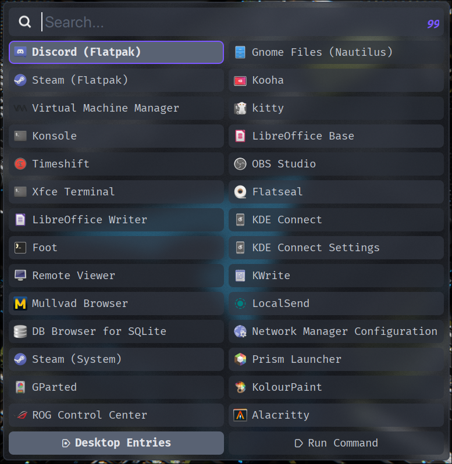This screenshot has height=464, width=452.
Task: Click the KolourPaint palette icon
Action: click(240, 387)
